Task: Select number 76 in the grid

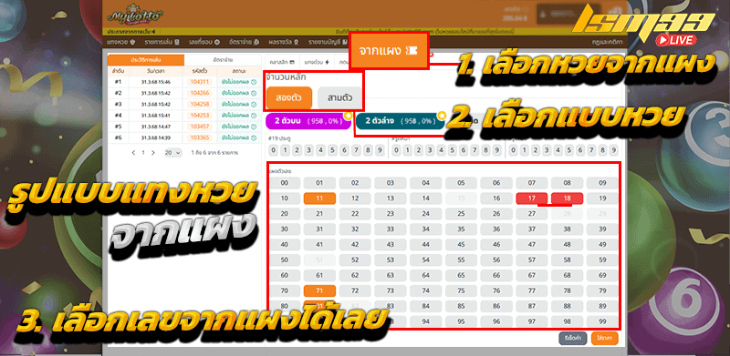Action: click(x=496, y=291)
